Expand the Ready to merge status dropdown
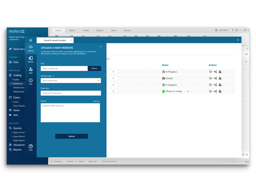 click(185, 91)
